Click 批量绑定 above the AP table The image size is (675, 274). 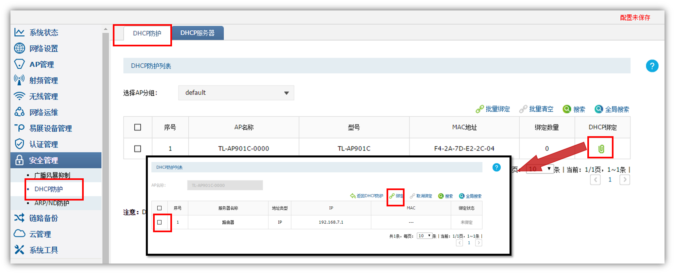point(493,109)
